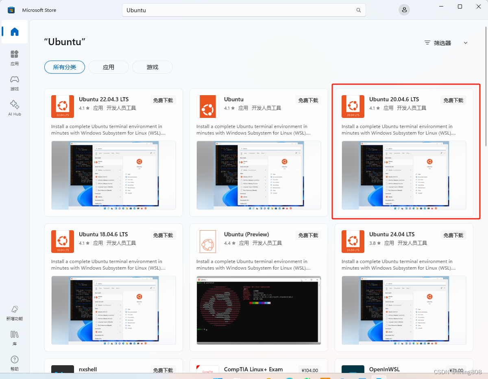Open the Ubuntu 20.04.6 LTS screenshot thumbnail

[404, 175]
